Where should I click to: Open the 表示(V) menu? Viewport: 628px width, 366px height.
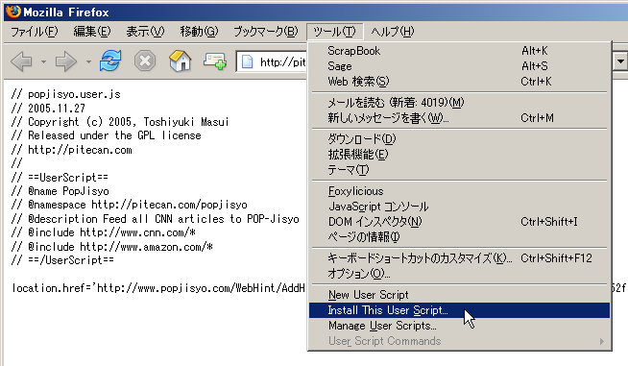(145, 32)
